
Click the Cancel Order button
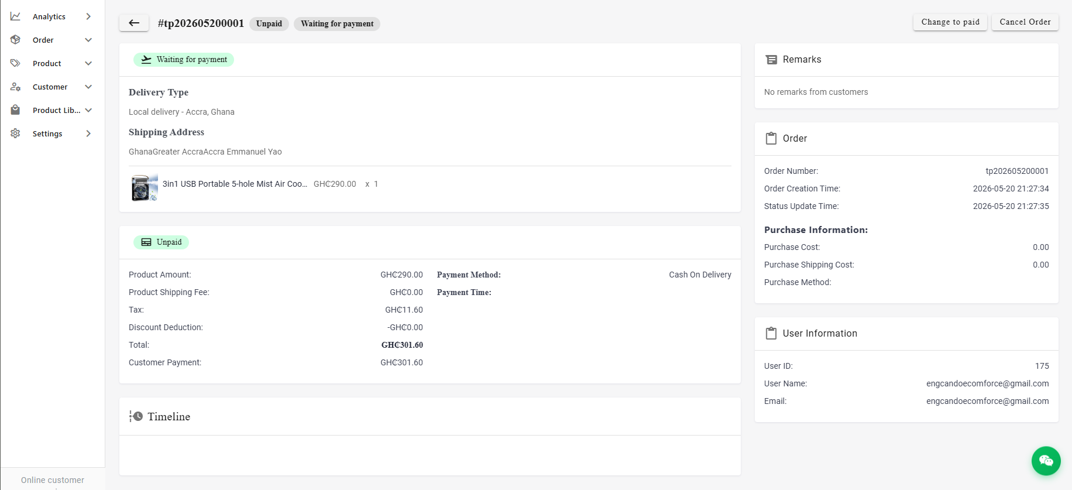tap(1025, 22)
